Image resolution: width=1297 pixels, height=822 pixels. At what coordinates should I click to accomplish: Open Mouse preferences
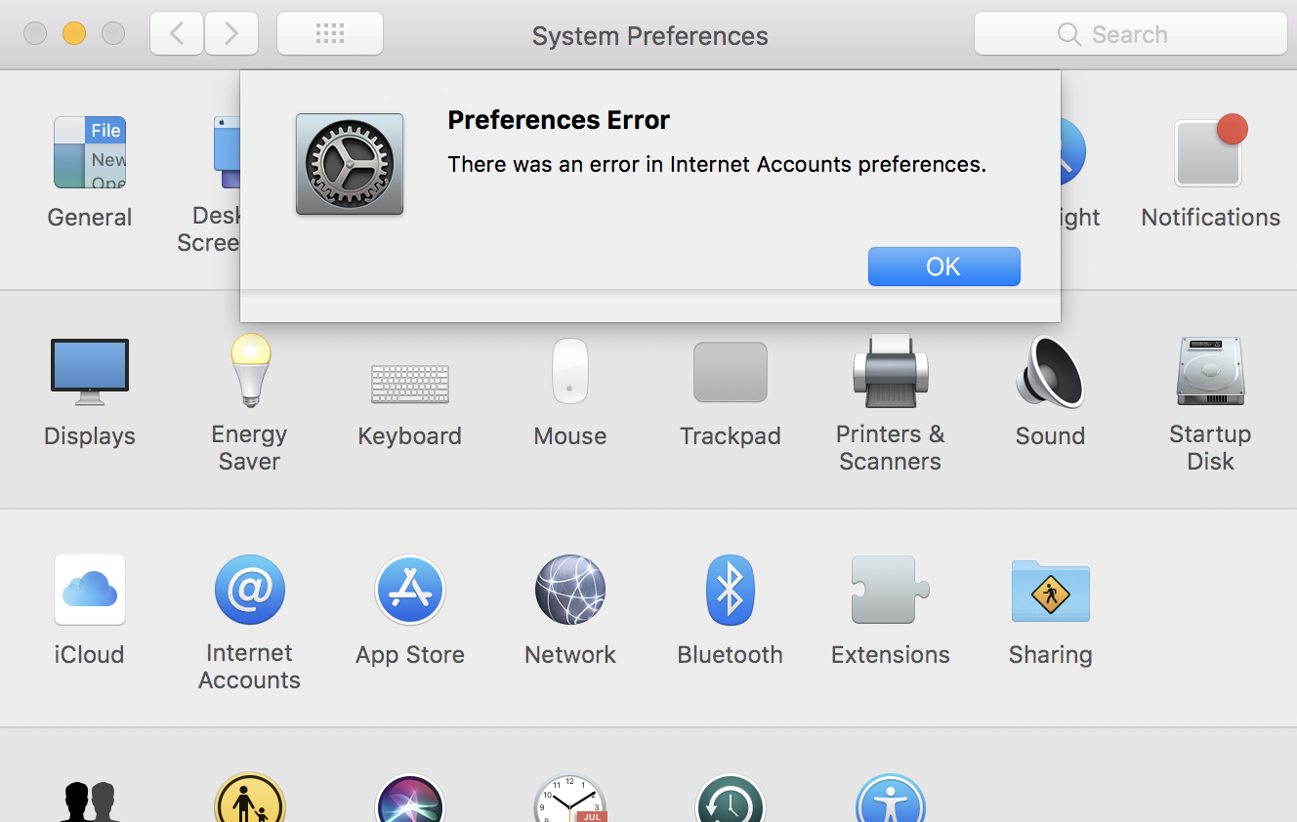coord(570,371)
